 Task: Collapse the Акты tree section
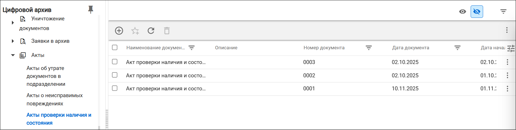[13, 55]
